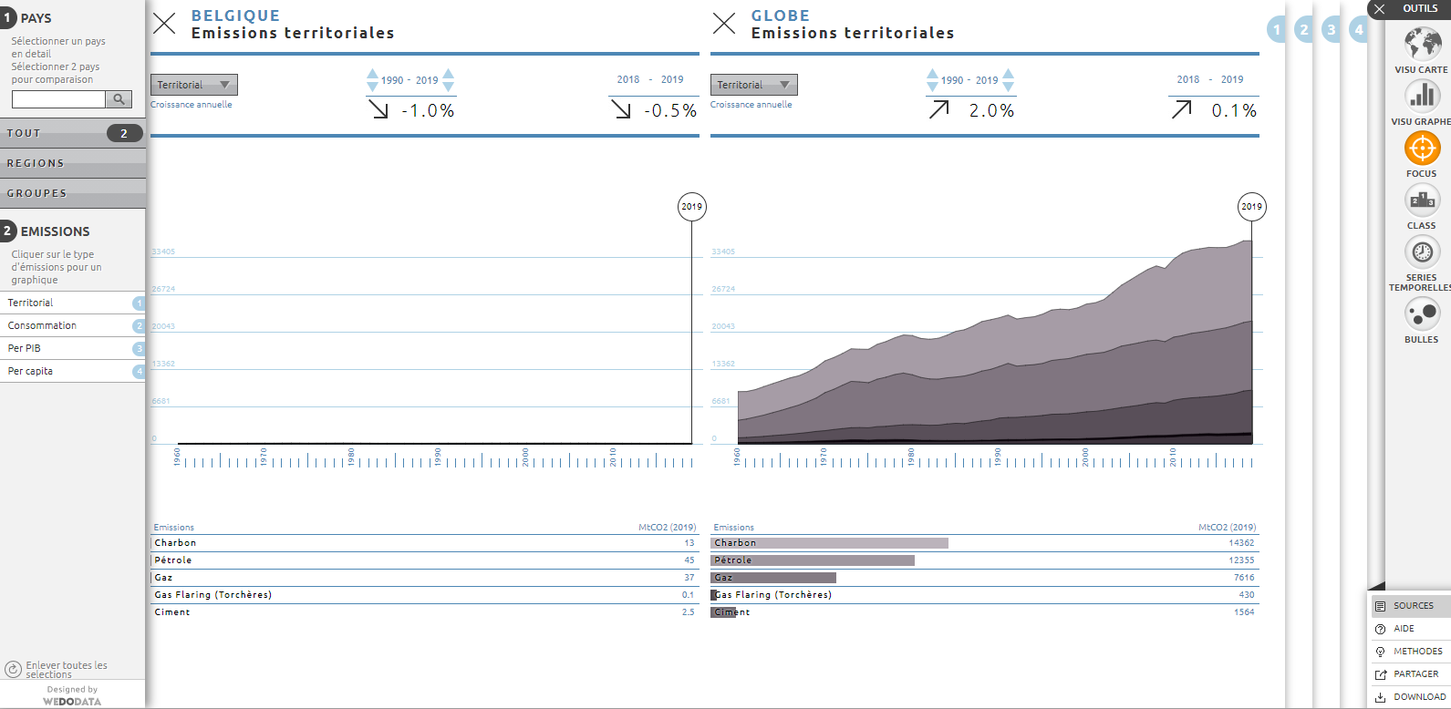Open the METHODES link
This screenshot has width=1451, height=709.
tap(1417, 652)
